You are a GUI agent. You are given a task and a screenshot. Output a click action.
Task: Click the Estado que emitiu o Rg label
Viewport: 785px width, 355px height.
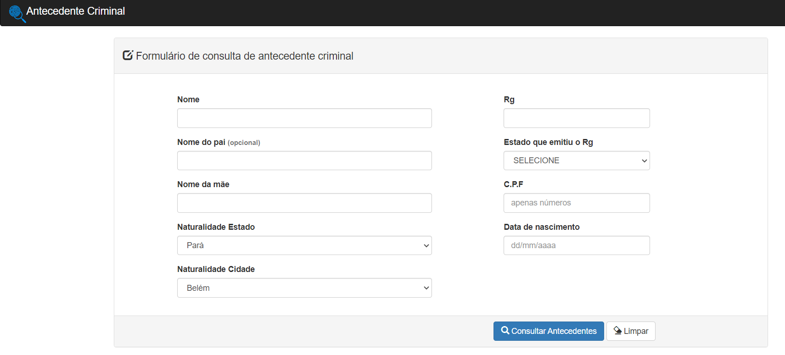tap(548, 142)
